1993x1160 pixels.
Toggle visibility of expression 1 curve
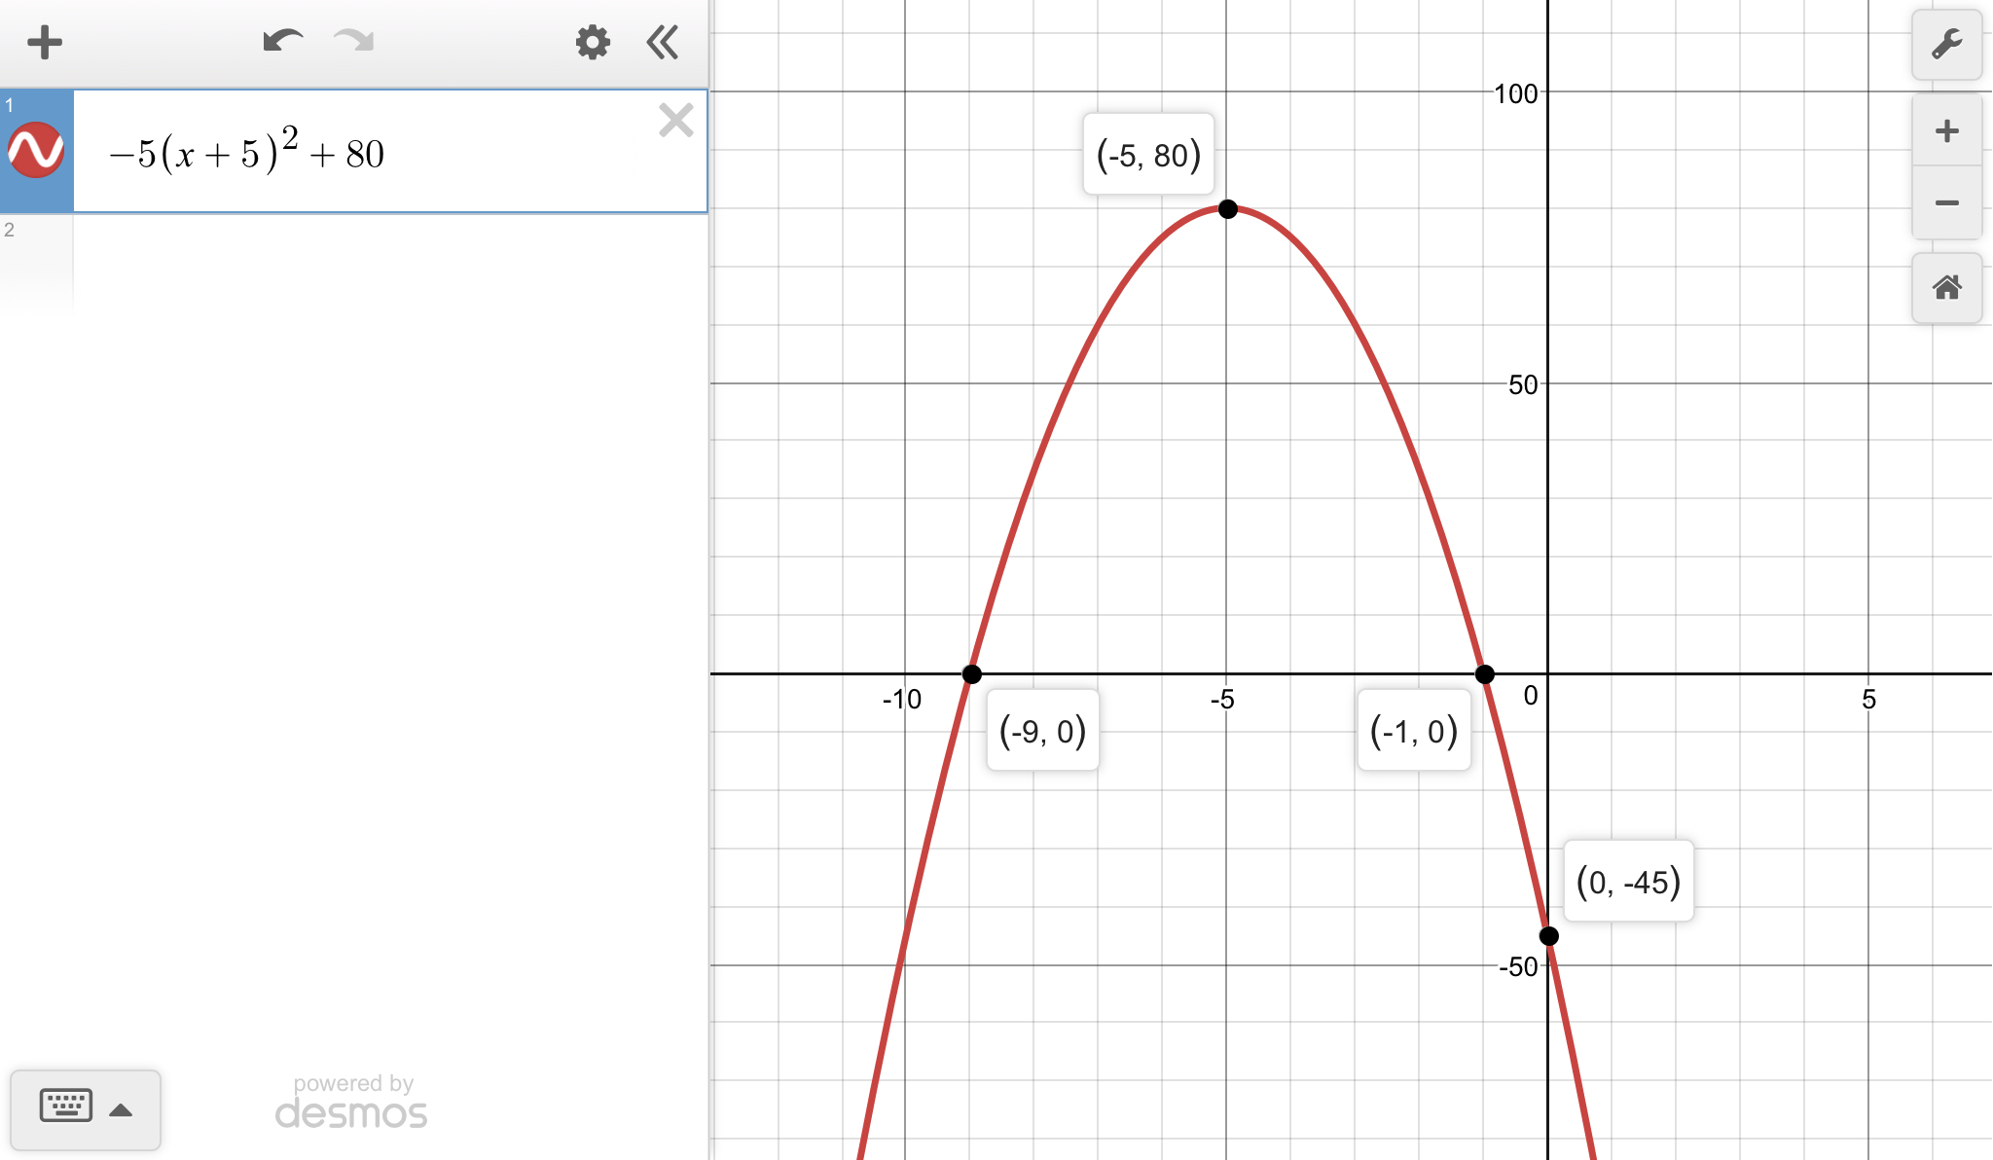click(36, 151)
